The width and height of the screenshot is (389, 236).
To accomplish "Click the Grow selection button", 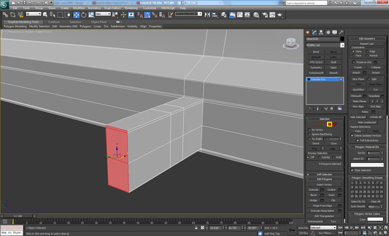I will pos(334,144).
